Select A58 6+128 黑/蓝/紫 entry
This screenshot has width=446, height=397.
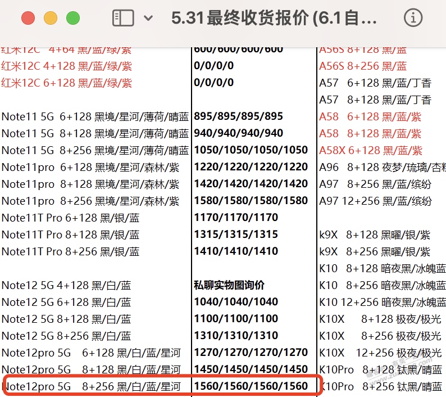click(370, 117)
